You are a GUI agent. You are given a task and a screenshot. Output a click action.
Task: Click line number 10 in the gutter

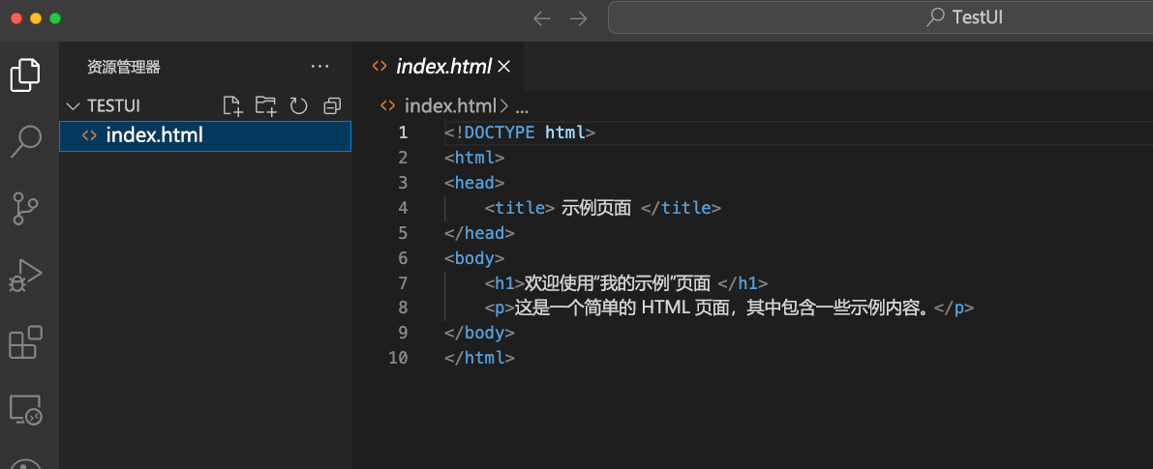tap(398, 358)
